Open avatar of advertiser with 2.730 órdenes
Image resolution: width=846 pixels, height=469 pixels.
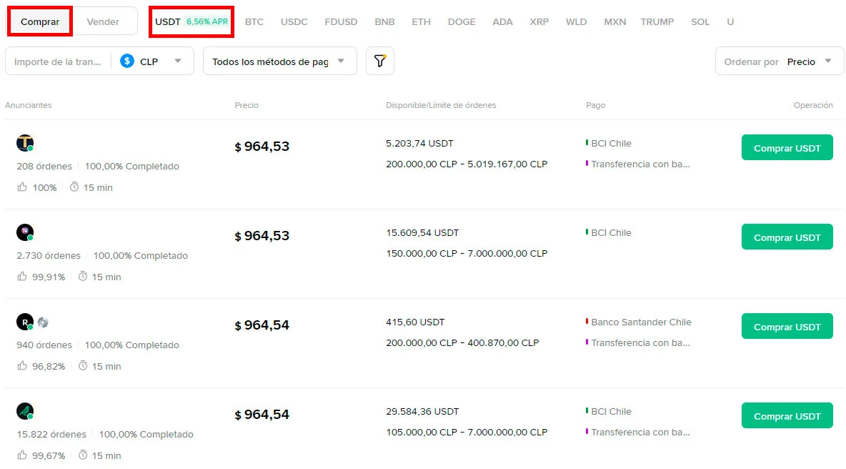(x=25, y=232)
